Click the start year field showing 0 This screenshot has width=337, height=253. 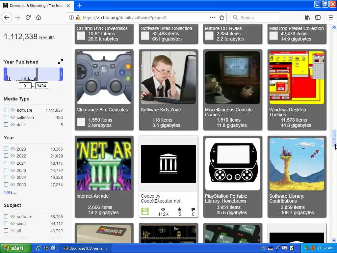click(25, 86)
